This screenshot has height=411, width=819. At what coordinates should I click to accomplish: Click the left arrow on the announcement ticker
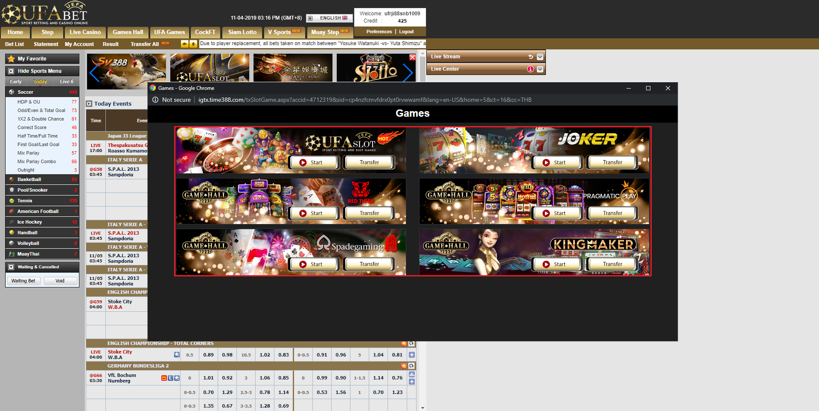[x=184, y=44]
